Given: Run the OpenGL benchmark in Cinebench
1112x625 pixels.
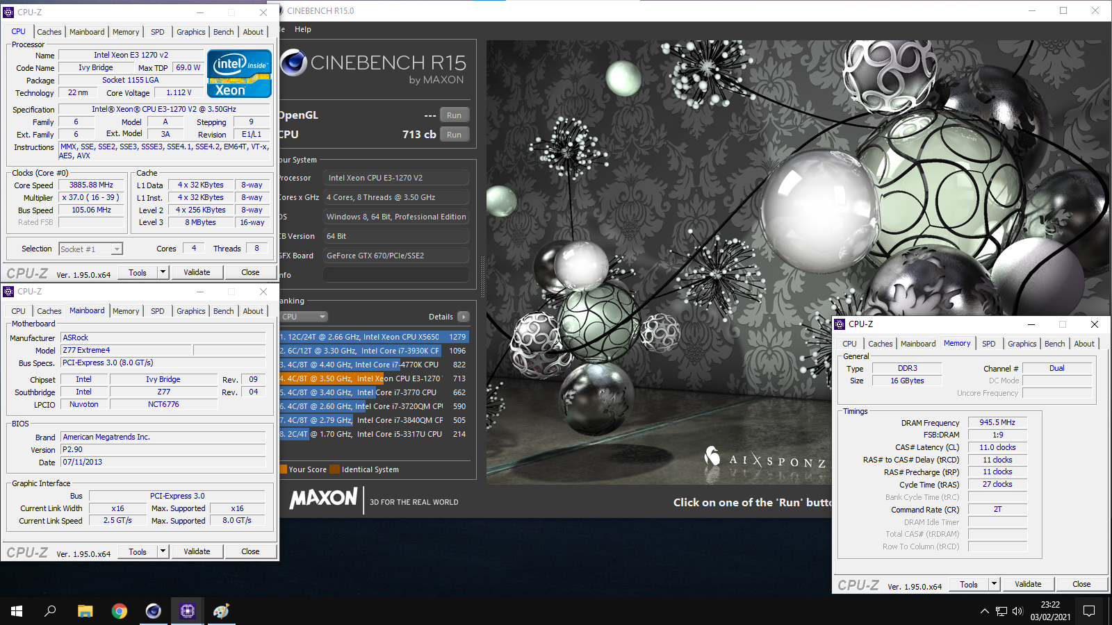Looking at the screenshot, I should [x=455, y=115].
